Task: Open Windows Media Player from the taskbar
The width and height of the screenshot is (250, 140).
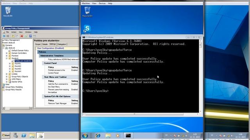Action: tap(118, 136)
